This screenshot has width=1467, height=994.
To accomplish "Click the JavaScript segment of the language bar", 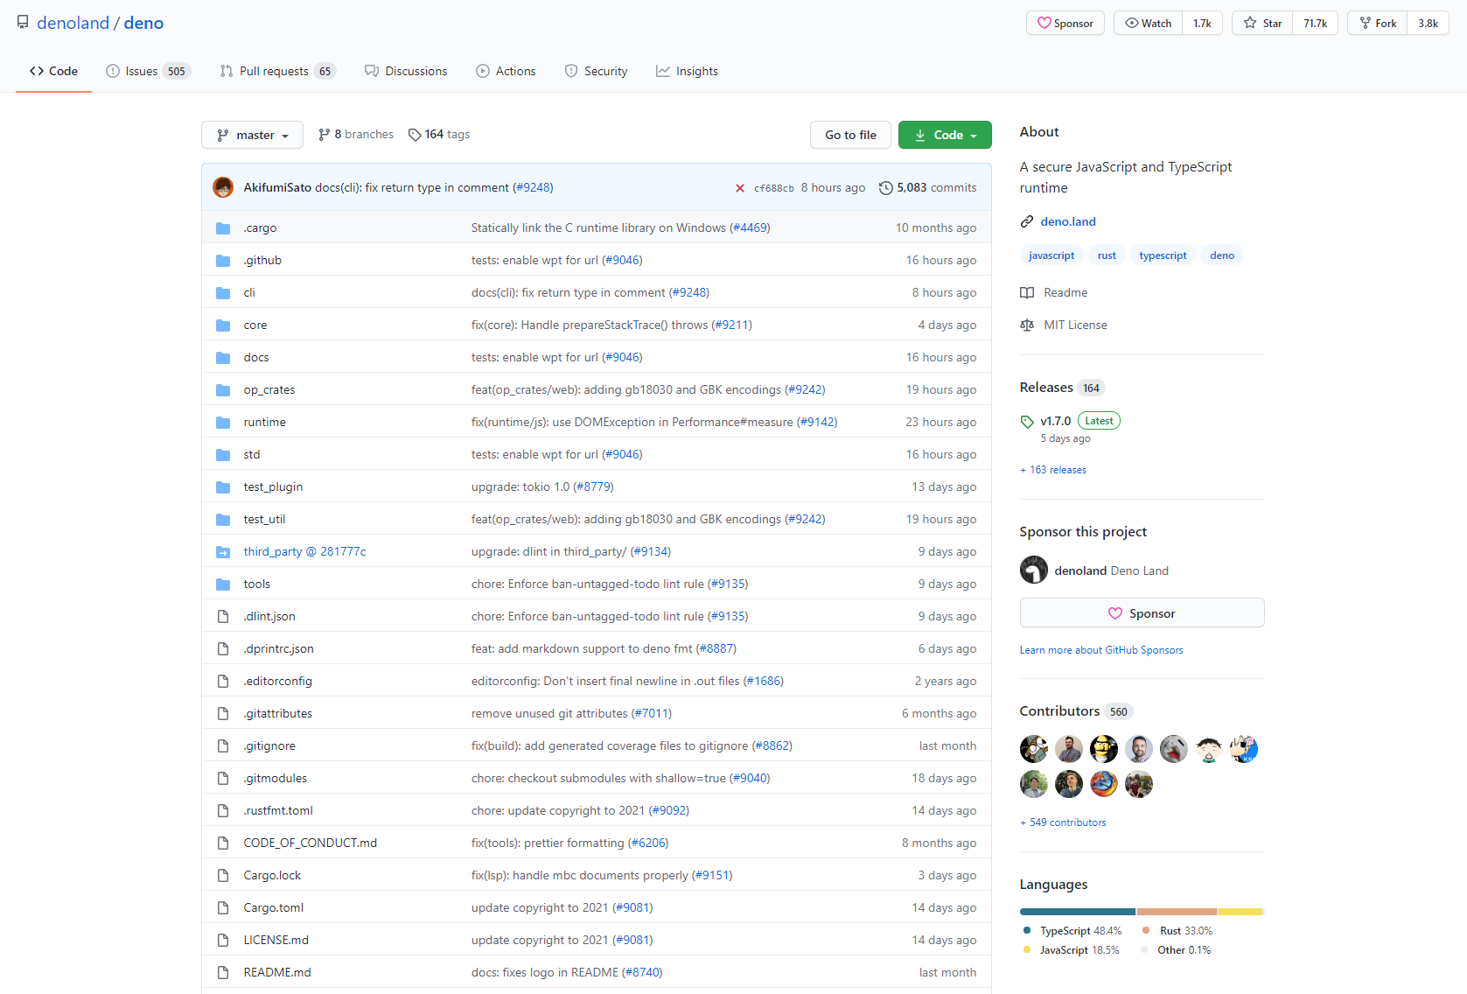I will click(1240, 912).
